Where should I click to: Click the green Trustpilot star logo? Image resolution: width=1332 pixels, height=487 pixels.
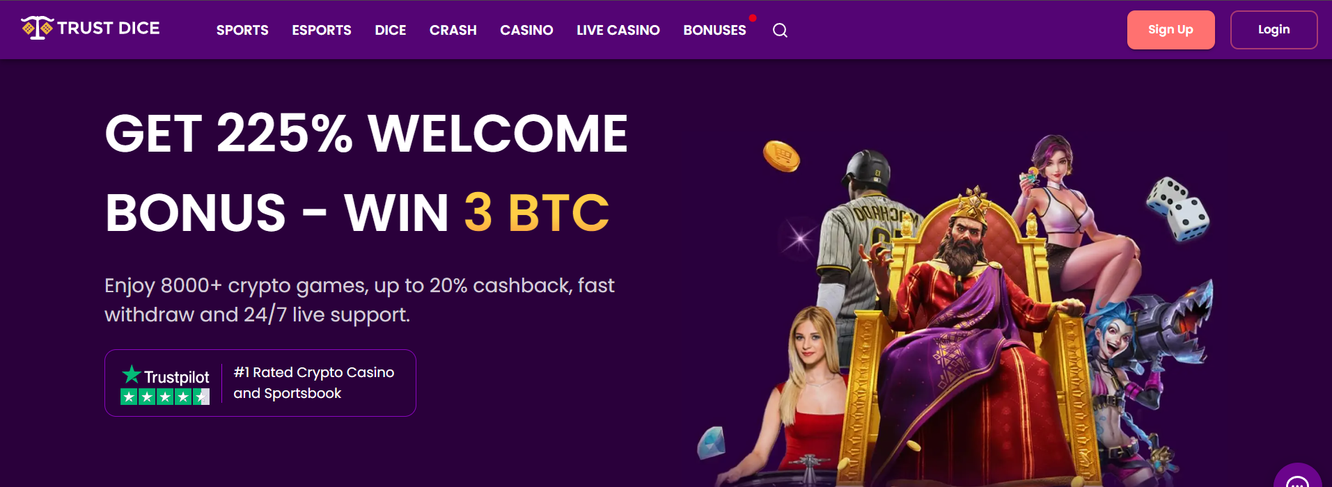click(132, 374)
